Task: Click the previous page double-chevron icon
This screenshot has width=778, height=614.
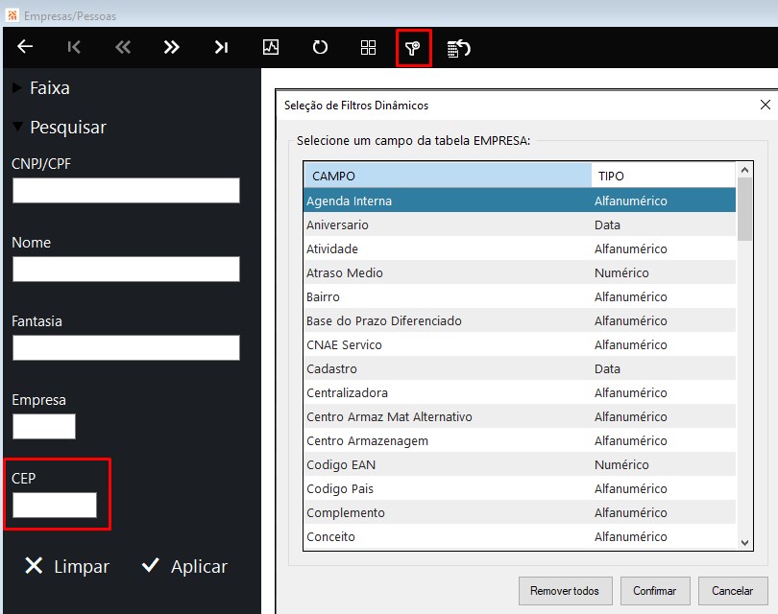Action: [123, 47]
